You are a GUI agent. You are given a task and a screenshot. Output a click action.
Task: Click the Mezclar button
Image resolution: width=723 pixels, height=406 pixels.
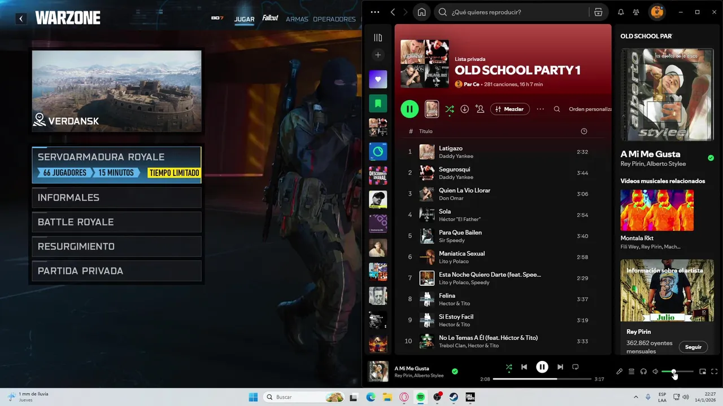coord(509,109)
